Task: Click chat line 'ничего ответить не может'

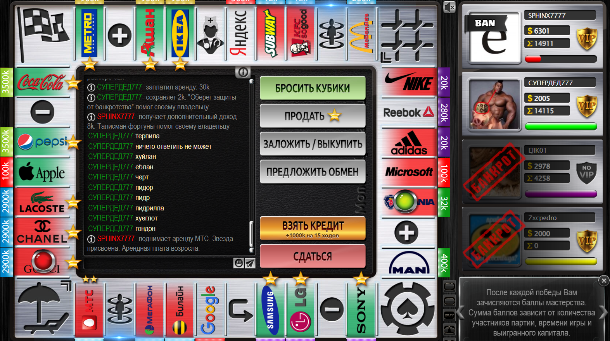Action: click(173, 146)
